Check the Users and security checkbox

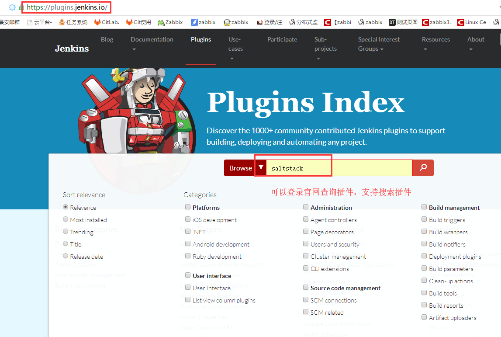point(306,243)
